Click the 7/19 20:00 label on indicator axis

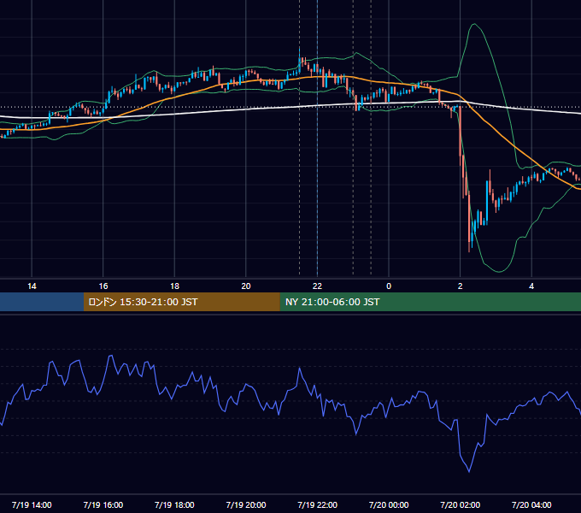point(246,504)
